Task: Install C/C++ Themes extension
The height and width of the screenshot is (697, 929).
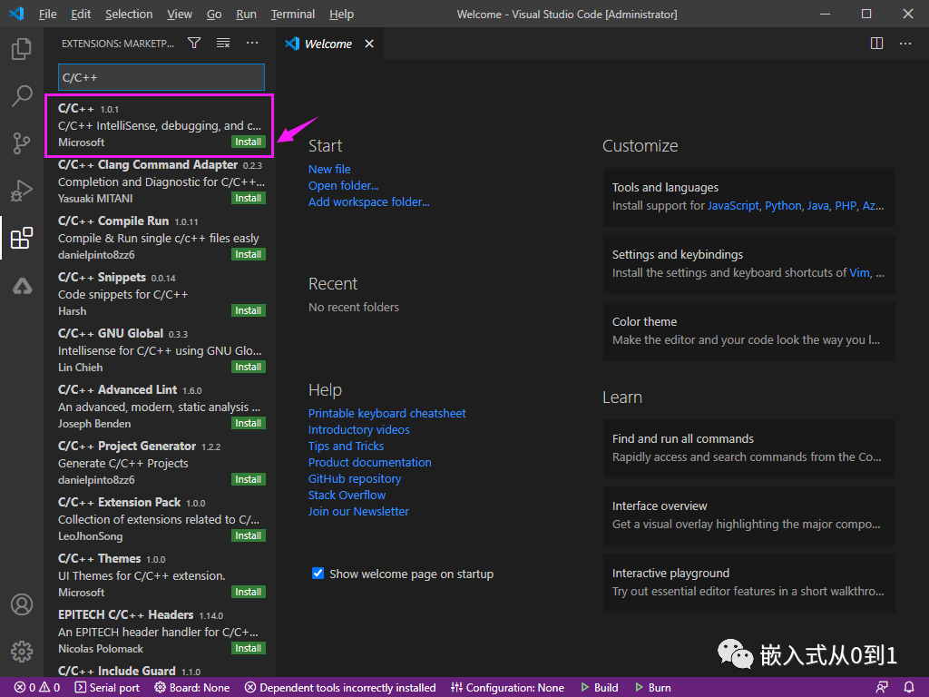Action: click(249, 592)
